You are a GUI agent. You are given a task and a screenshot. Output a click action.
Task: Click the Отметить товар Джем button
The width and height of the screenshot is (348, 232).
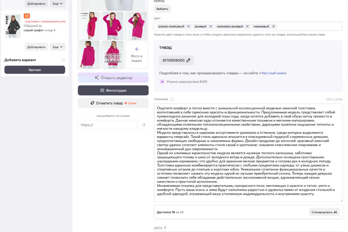[x=113, y=103]
